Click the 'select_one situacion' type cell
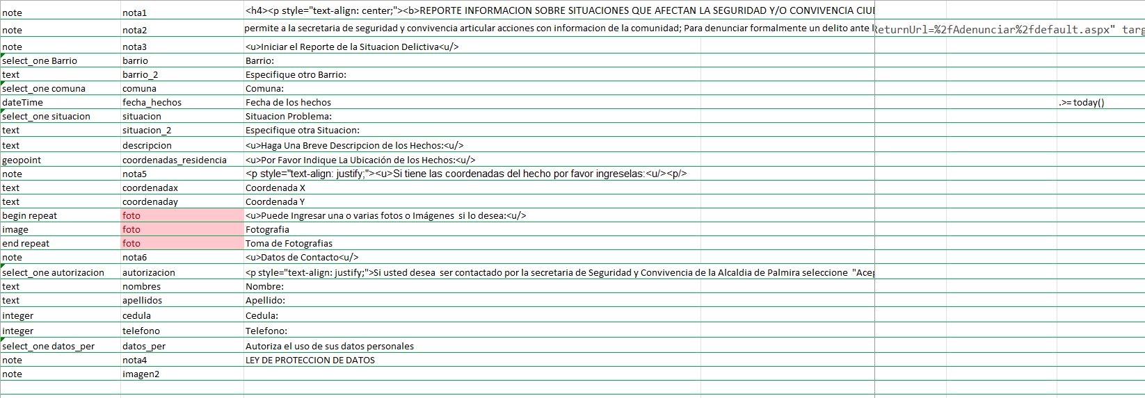This screenshot has height=398, width=1145. click(x=61, y=116)
